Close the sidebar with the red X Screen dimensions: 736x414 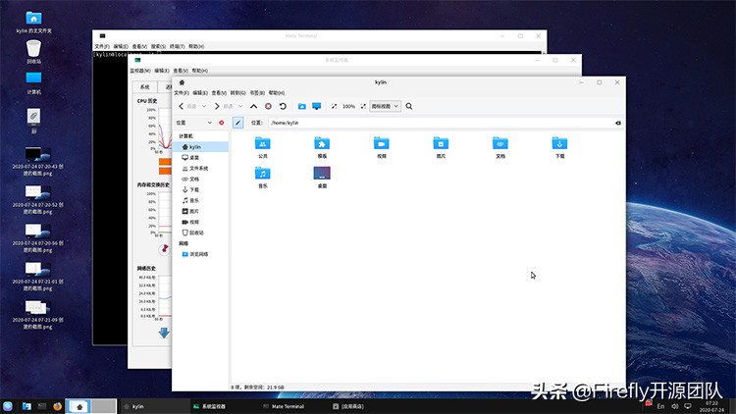(222, 123)
